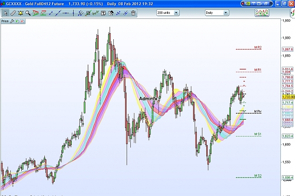
Task: Click the Daily timeframe field text
Action: click(210, 13)
